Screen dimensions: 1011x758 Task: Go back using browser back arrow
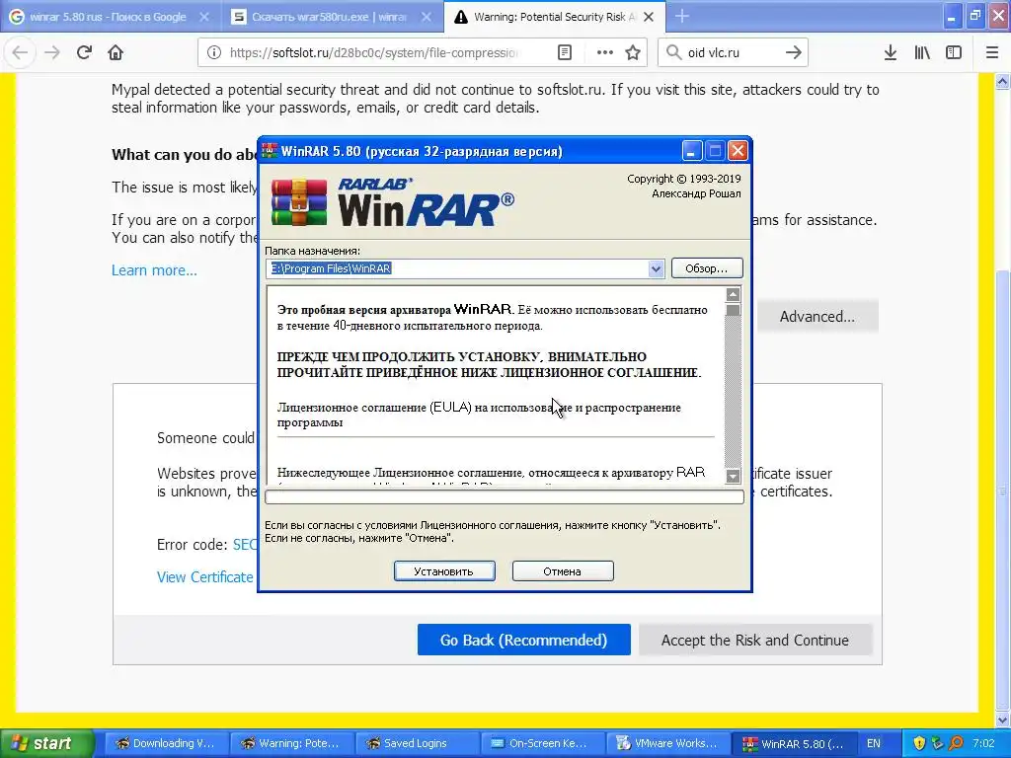pyautogui.click(x=20, y=53)
